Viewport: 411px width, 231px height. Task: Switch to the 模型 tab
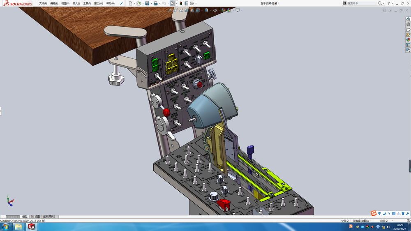click(25, 217)
